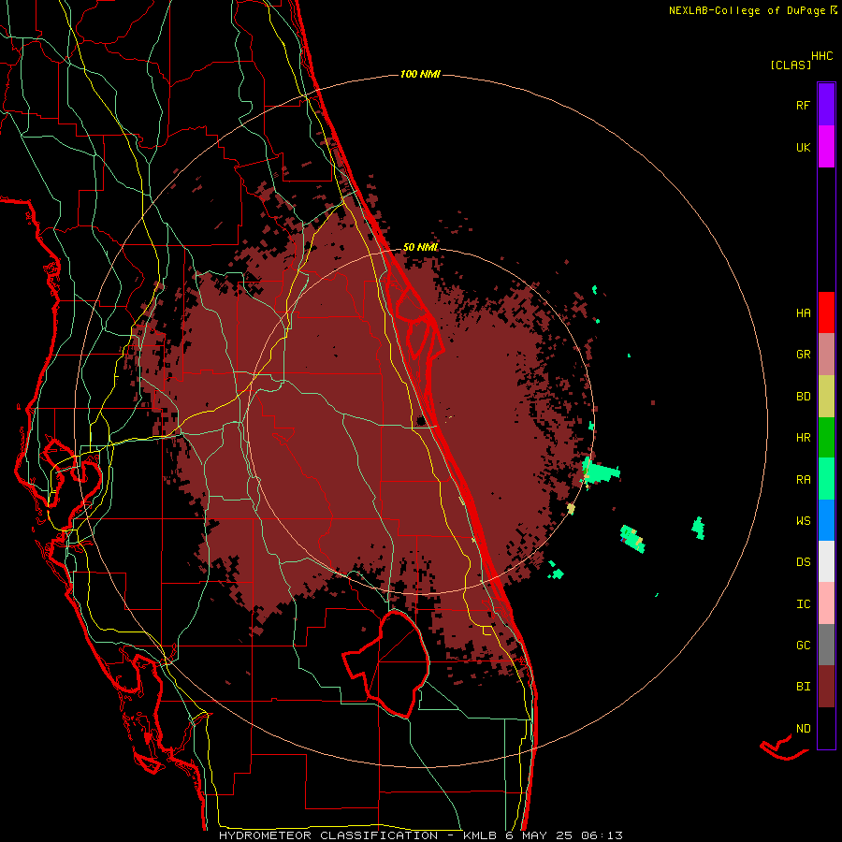
Task: Select the BI dark red legend swatch
Action: (826, 687)
